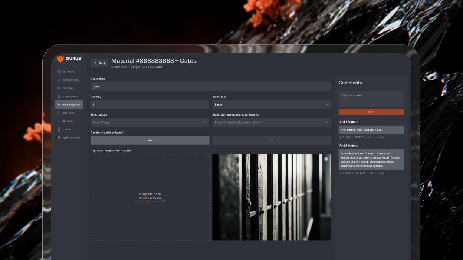This screenshot has width=463, height=260.
Task: Choose No for material can be hung
Action: pyautogui.click(x=272, y=140)
